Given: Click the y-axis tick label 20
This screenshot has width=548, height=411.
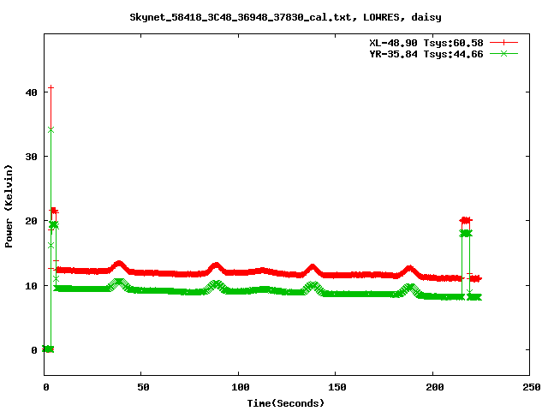Looking at the screenshot, I should click(x=31, y=221).
